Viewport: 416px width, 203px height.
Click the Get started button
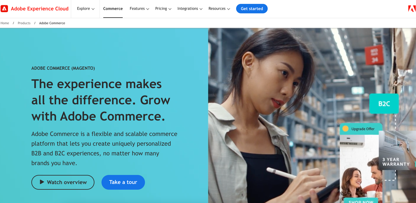252,9
